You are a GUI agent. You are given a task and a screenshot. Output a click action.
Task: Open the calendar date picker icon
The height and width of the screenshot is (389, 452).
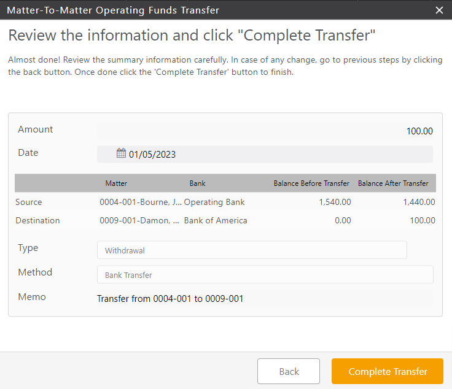tap(121, 153)
